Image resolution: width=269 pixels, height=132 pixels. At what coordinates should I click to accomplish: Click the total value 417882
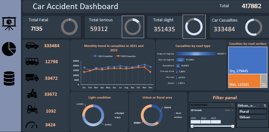[x=251, y=6]
